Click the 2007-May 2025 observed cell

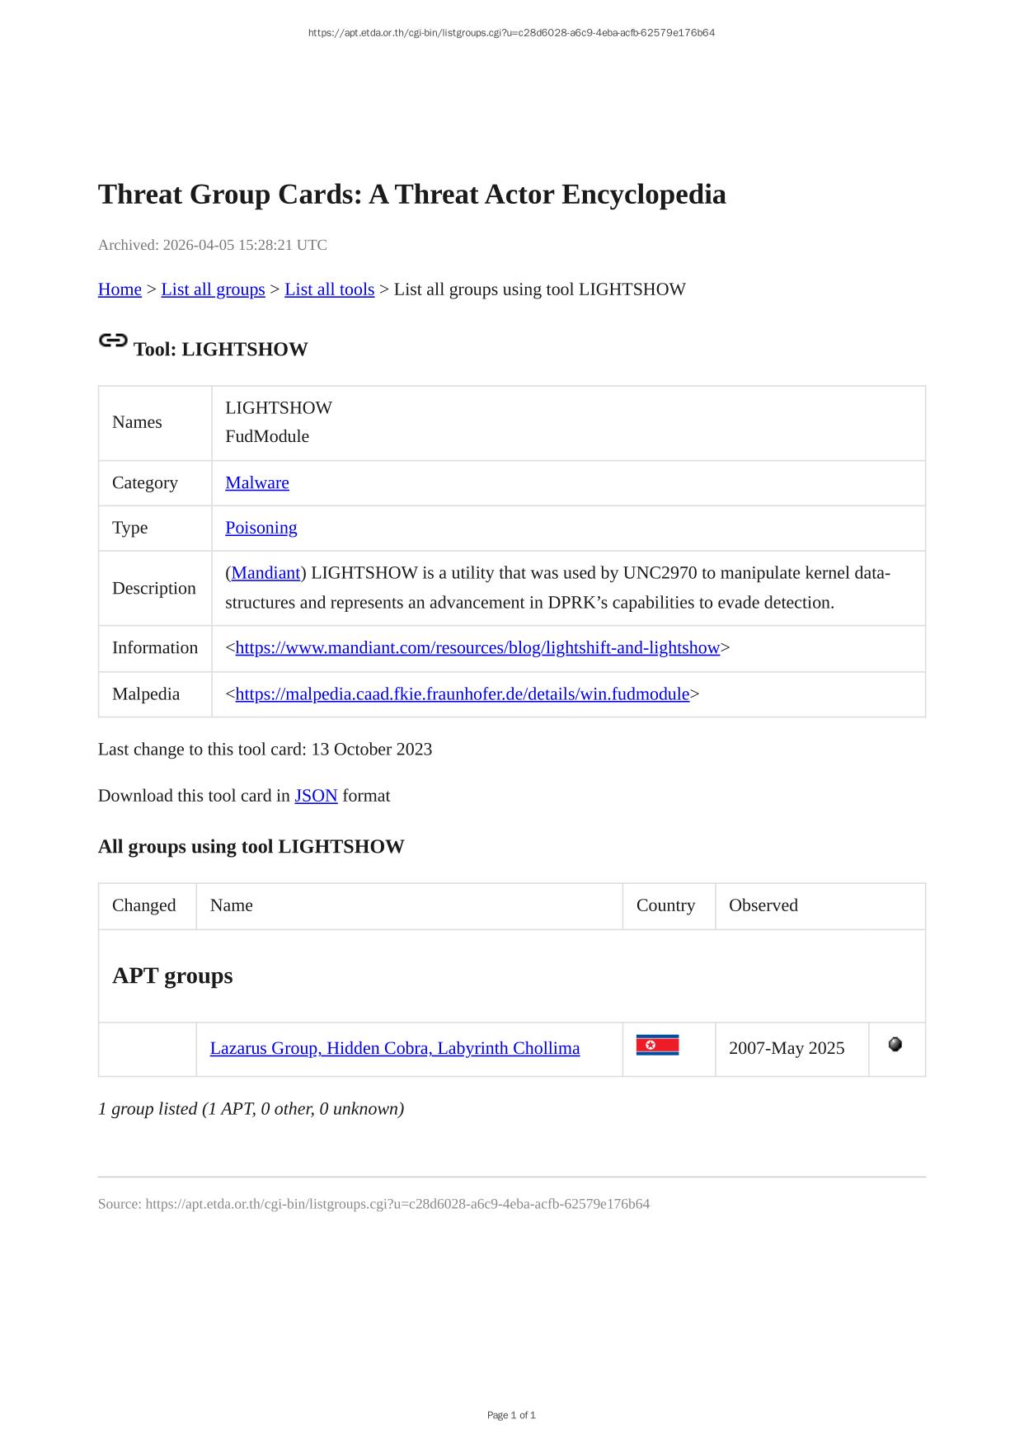787,1048
